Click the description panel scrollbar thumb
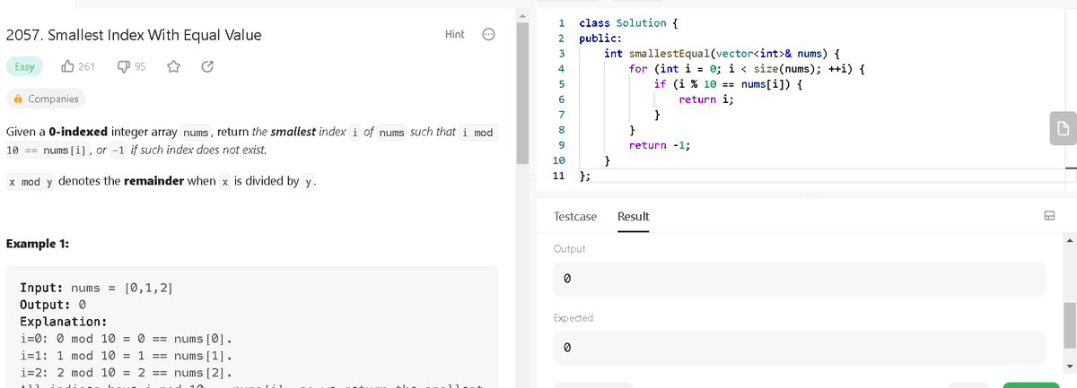Screen dimensions: 1077x388 521,94
